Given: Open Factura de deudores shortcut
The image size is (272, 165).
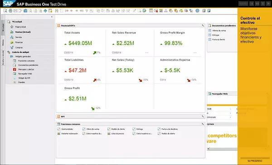Looking at the screenshot, I should [170, 129].
